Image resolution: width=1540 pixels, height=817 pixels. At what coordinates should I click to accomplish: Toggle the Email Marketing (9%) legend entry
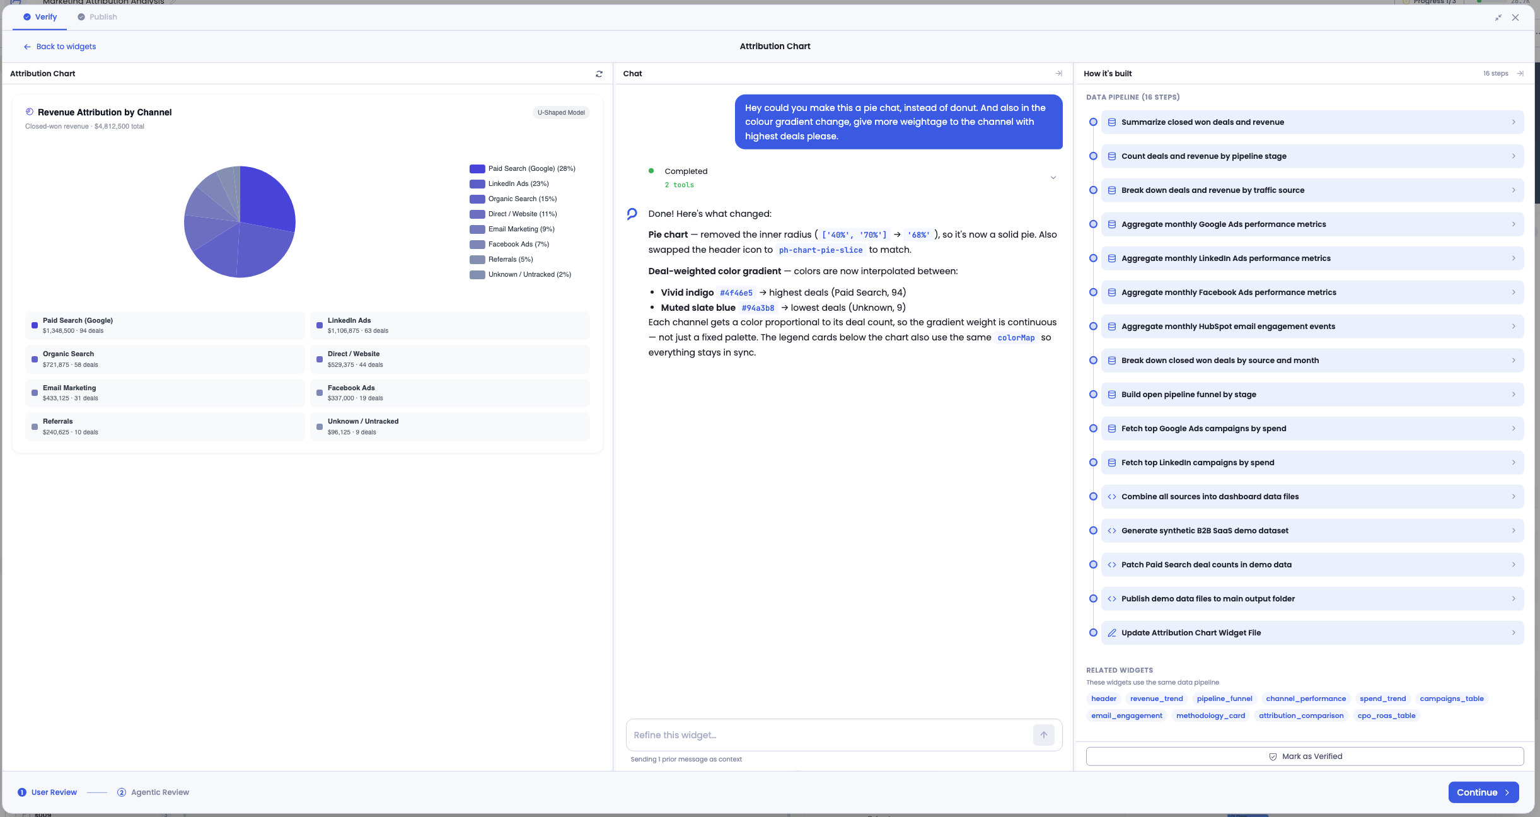pos(512,229)
